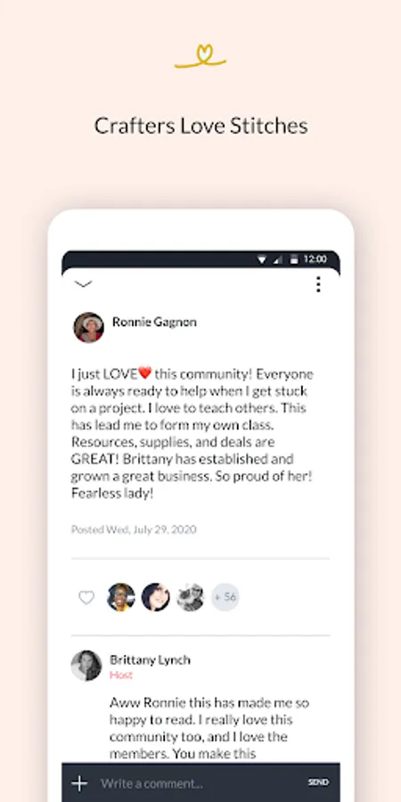Open Ronnie Gagnon's profile name
This screenshot has width=401, height=802.
(x=154, y=323)
